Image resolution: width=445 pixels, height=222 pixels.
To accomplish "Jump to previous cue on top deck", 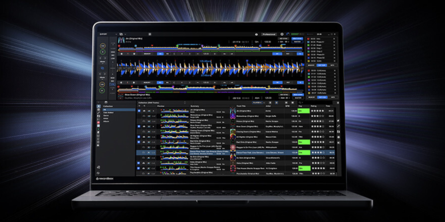I will click(x=122, y=54).
